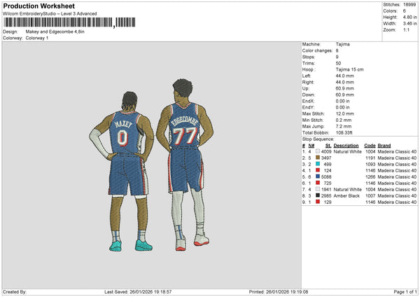Click the Description column header
420x297 pixels.
(346, 145)
